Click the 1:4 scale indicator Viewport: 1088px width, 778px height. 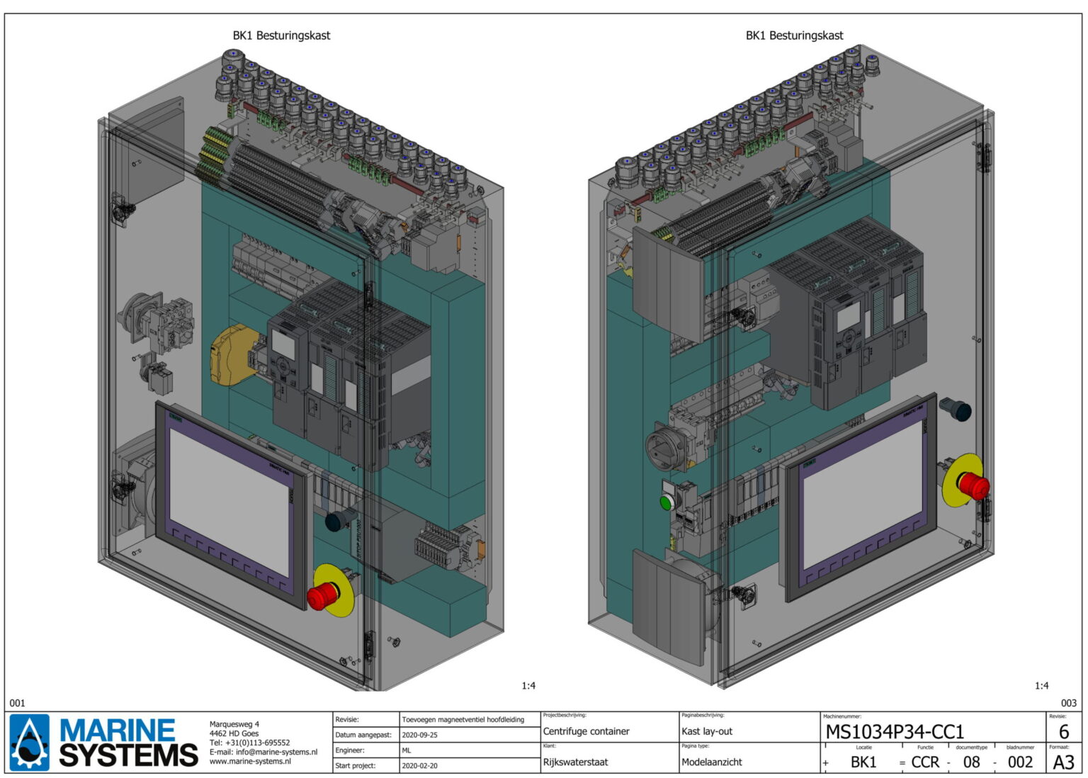point(528,686)
